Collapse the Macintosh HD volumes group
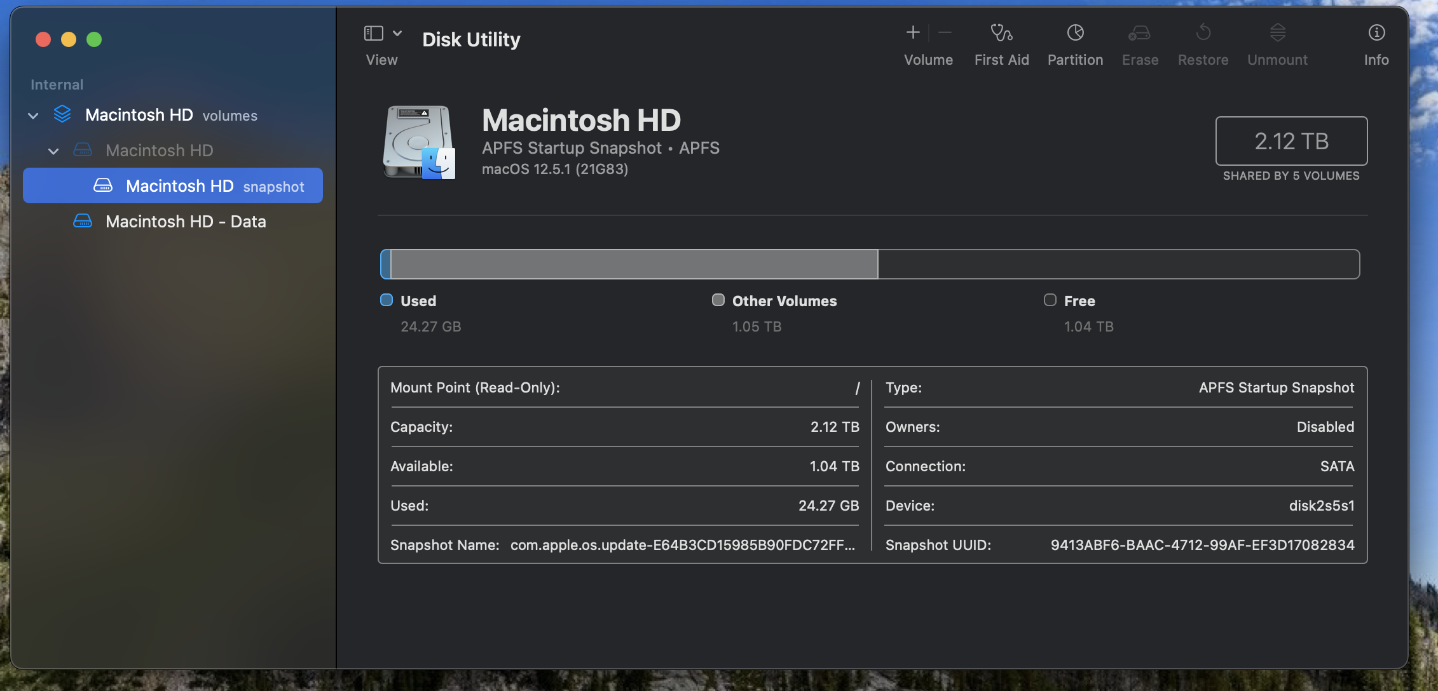This screenshot has height=691, width=1438. click(x=32, y=115)
